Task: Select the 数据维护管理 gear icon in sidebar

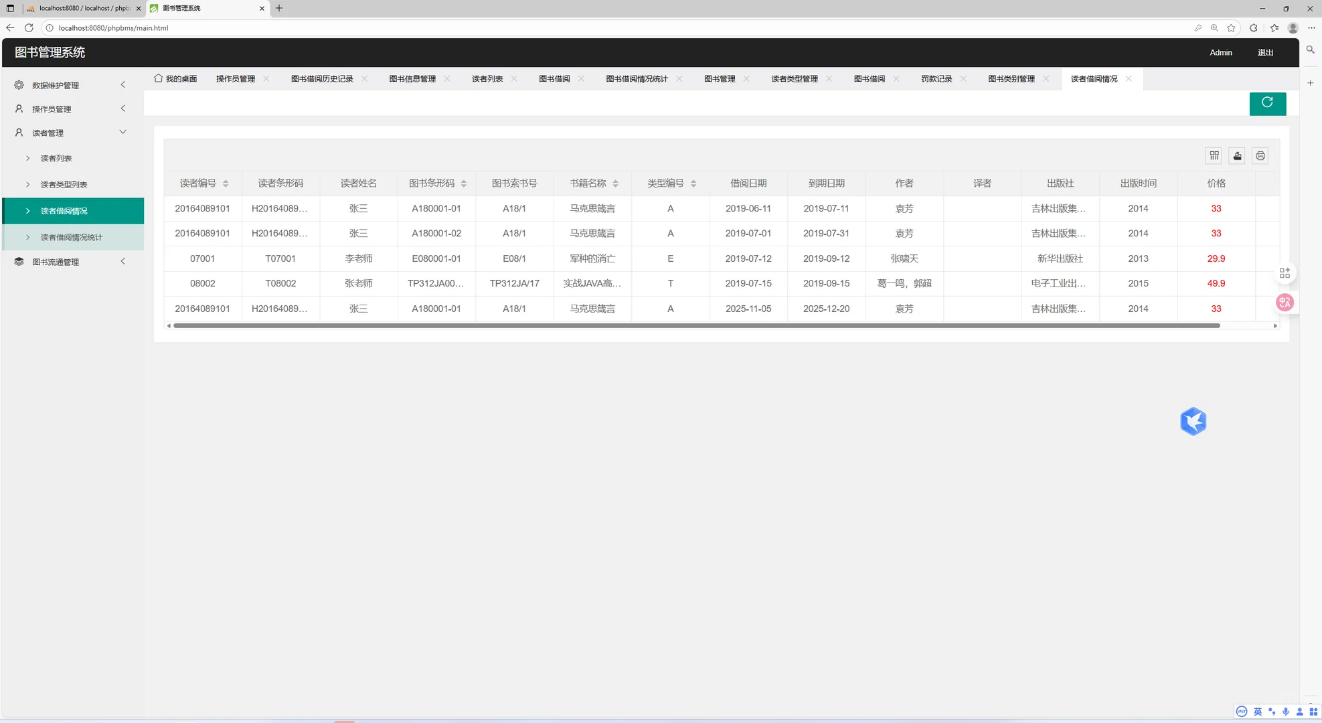Action: pos(18,85)
